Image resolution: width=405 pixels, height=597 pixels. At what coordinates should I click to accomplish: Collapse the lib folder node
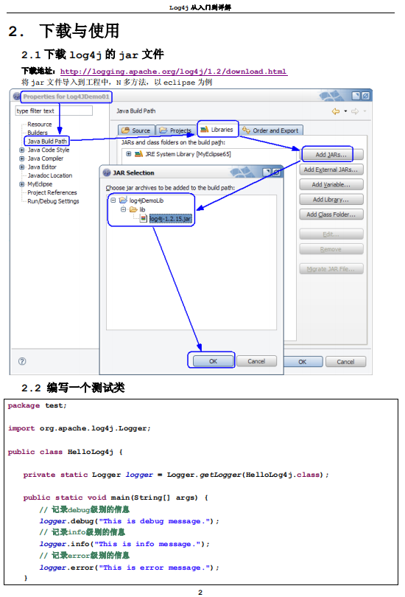pos(123,209)
